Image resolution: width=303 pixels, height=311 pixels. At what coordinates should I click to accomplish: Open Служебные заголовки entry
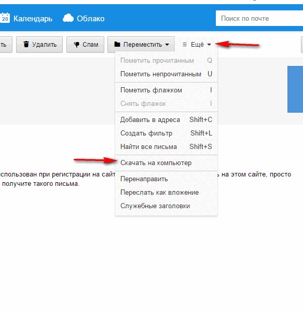[166, 206]
